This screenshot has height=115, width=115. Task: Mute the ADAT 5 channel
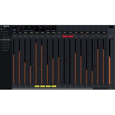[x=87, y=37]
